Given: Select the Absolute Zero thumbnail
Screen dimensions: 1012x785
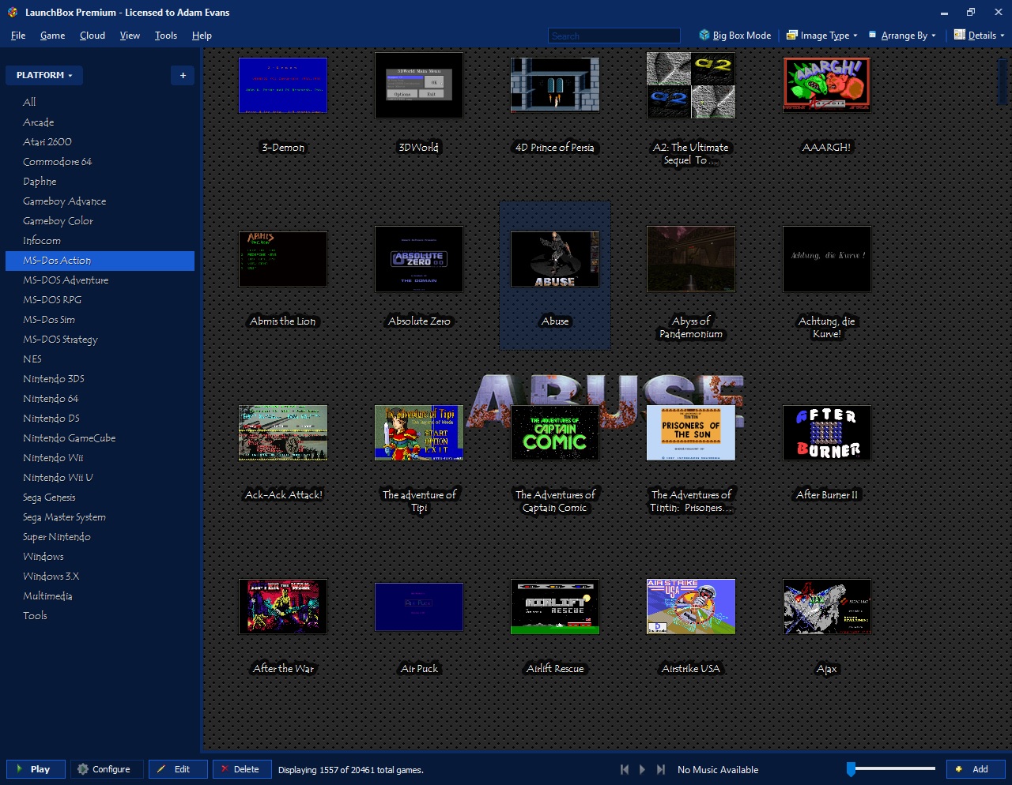Looking at the screenshot, I should [419, 259].
